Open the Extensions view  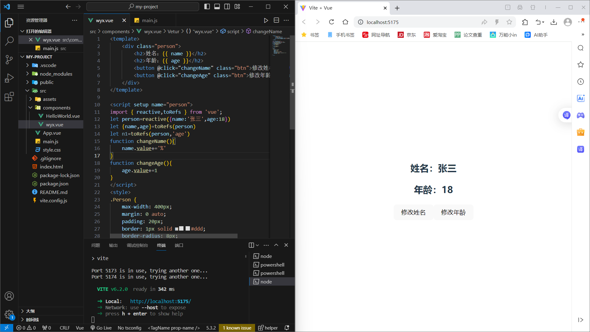(9, 97)
